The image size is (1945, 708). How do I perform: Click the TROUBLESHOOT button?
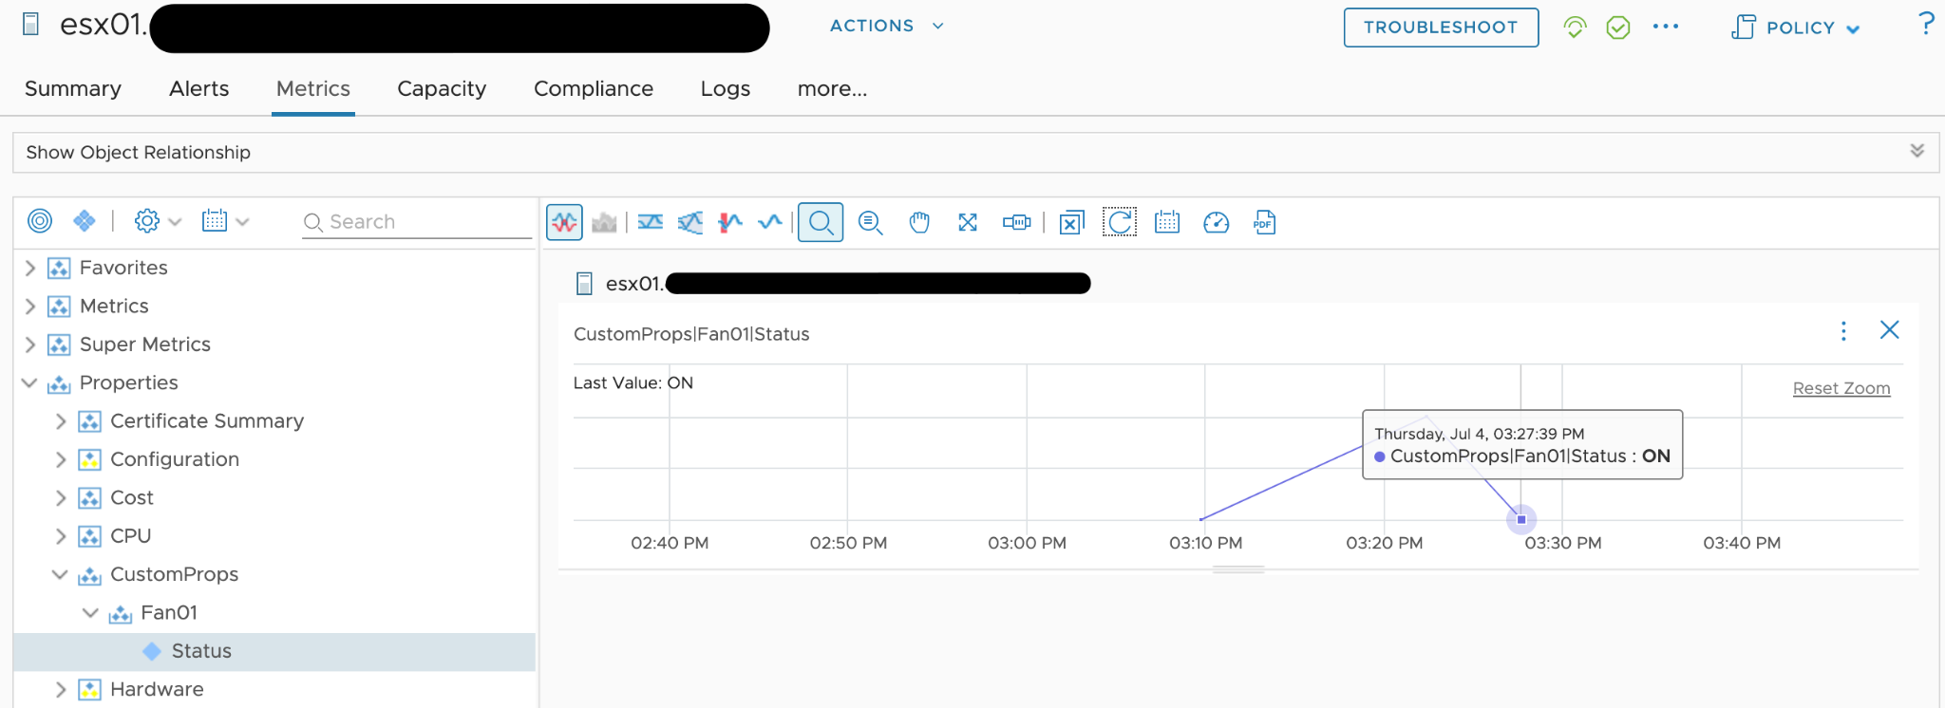pos(1441,28)
